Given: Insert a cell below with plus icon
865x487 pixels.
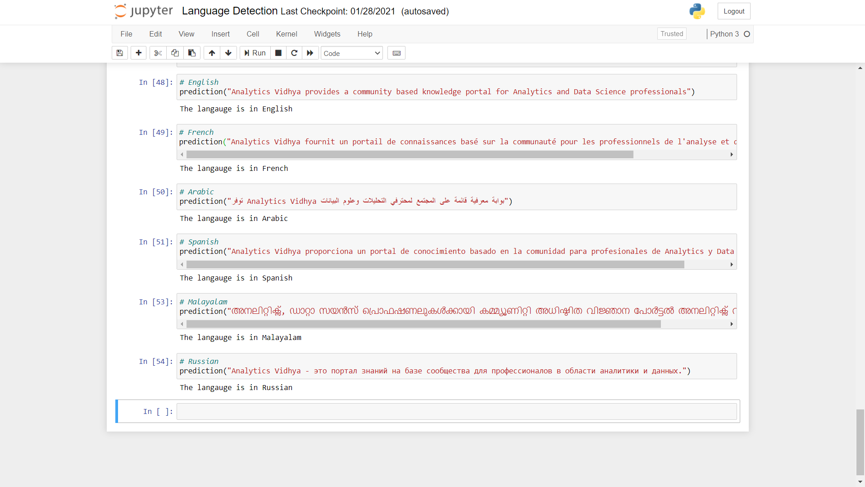Looking at the screenshot, I should 139,53.
